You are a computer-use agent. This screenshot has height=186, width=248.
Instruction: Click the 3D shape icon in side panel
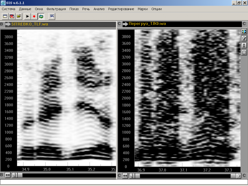[244, 38]
